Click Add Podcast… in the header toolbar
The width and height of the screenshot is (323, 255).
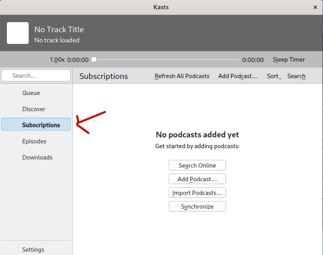pyautogui.click(x=238, y=76)
